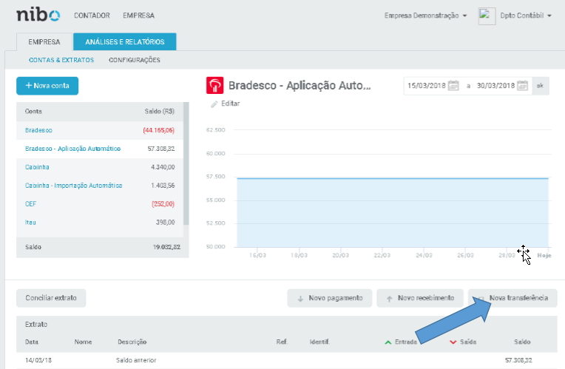Open Caixinha account

[x=37, y=167]
